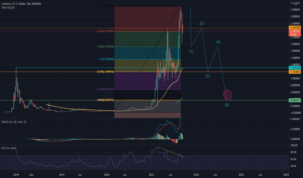Screen dimensions: 303x178
Task: Click the 40.00 level on the RSI scale
Action: [294, 166]
